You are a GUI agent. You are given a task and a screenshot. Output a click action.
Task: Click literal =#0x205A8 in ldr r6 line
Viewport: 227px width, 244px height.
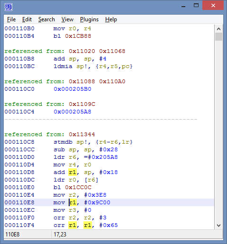[101, 157]
